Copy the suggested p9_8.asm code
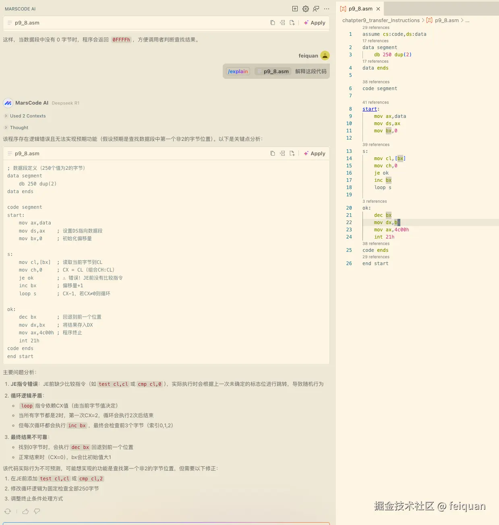Image resolution: width=499 pixels, height=525 pixels. 273,153
